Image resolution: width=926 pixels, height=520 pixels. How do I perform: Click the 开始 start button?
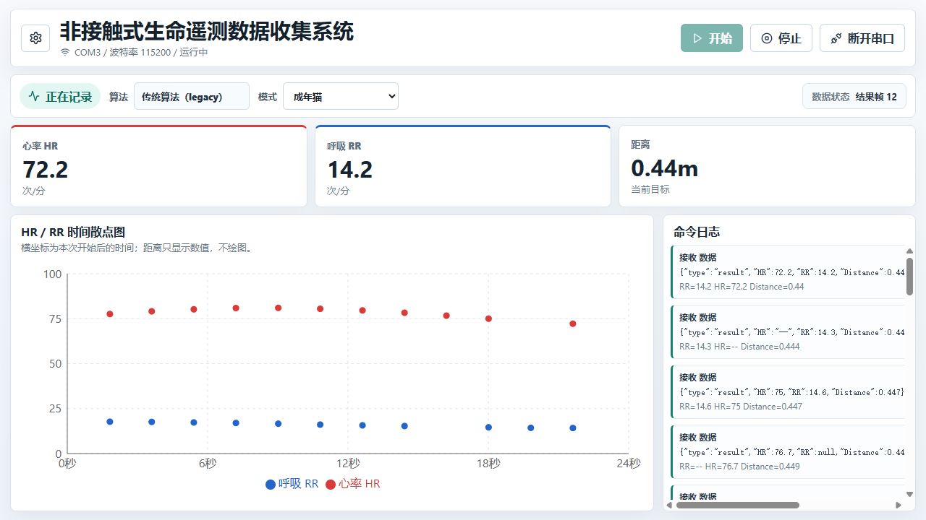[x=712, y=38]
